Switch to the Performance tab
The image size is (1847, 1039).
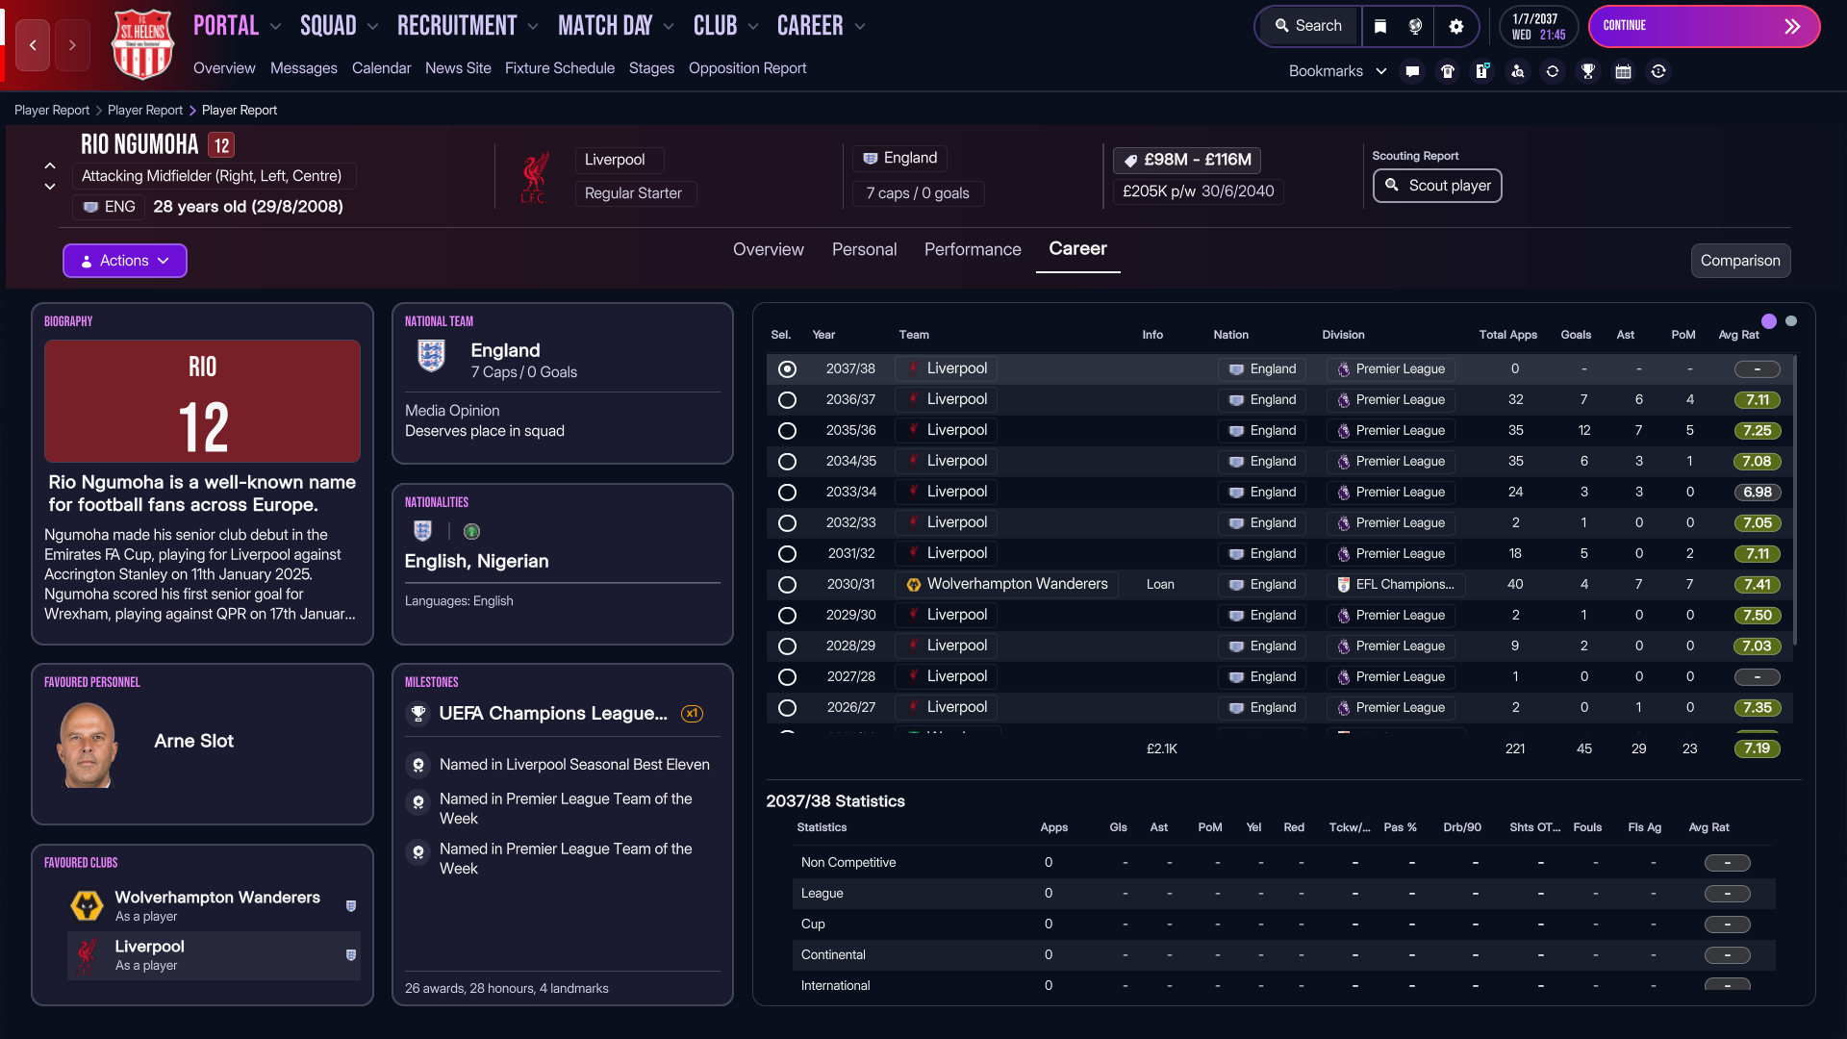pos(973,249)
